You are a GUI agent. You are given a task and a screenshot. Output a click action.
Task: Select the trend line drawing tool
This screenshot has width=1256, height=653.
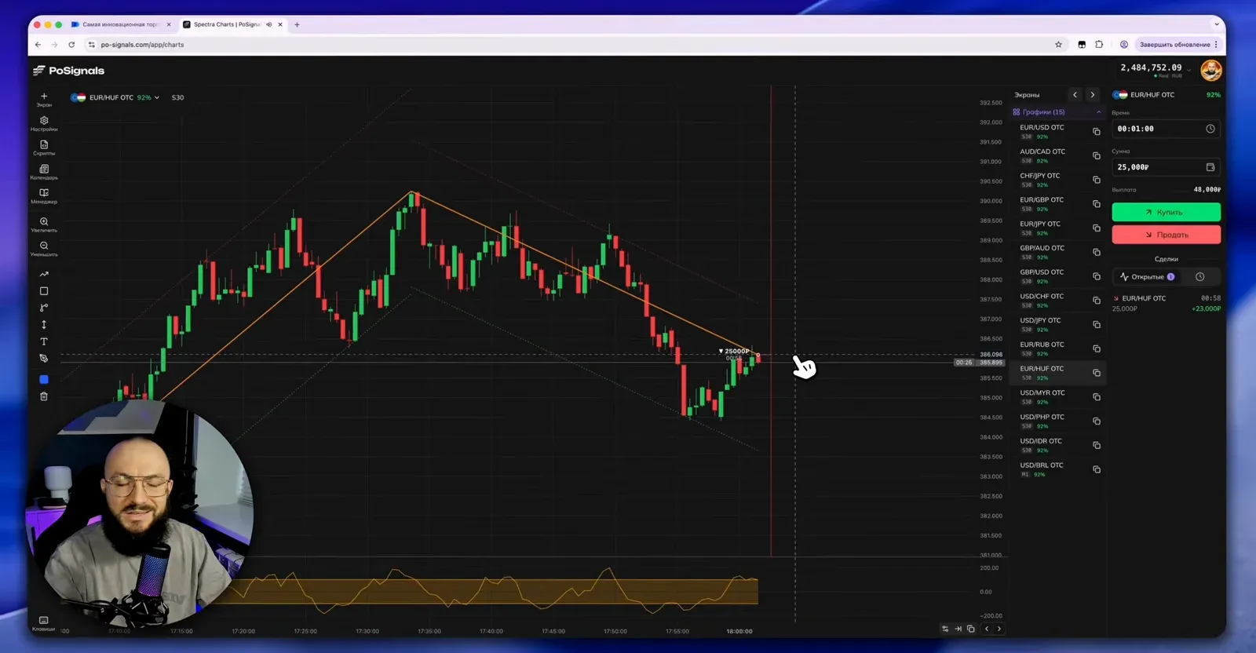coord(44,274)
